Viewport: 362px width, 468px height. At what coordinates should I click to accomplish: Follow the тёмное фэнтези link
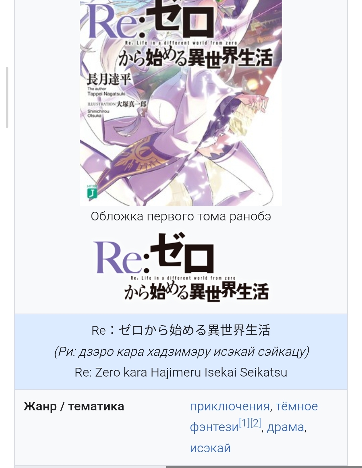pos(254,416)
